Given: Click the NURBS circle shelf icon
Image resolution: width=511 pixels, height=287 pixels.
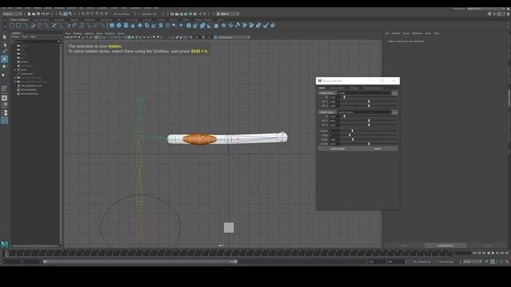Looking at the screenshot, I should tap(12, 26).
